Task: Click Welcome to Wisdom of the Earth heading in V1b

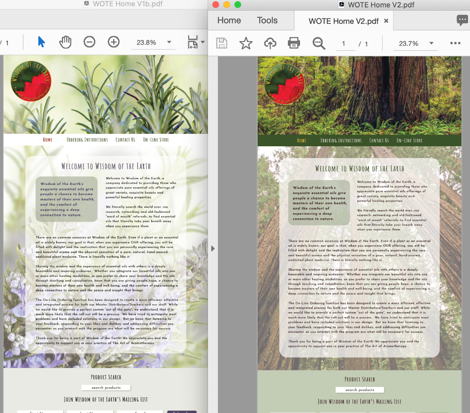Action: tap(106, 166)
